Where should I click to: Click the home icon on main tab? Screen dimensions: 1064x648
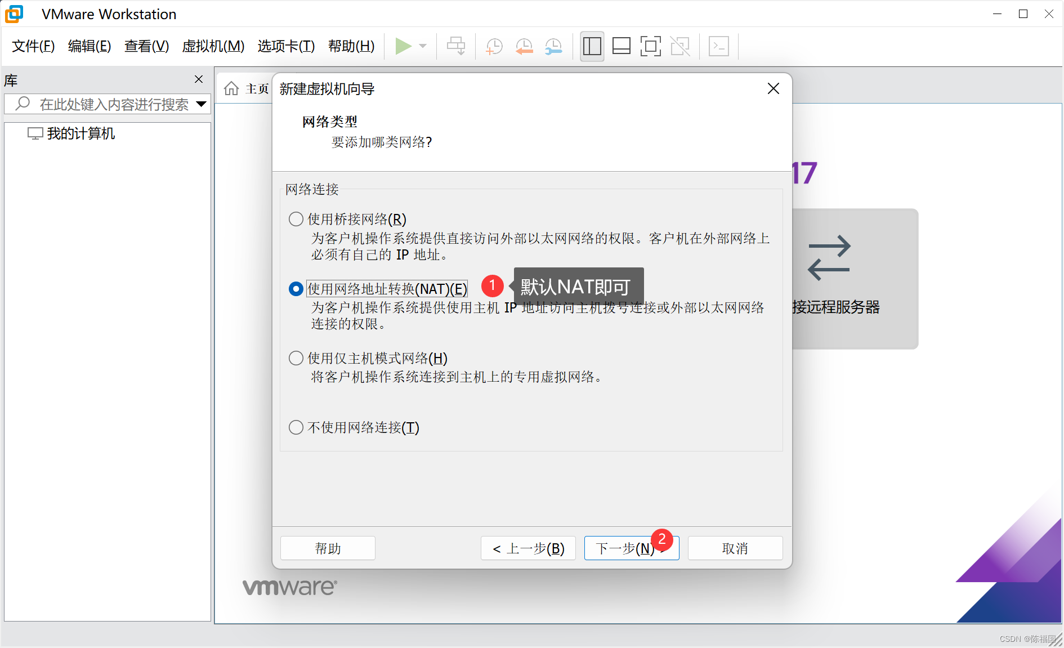point(231,88)
